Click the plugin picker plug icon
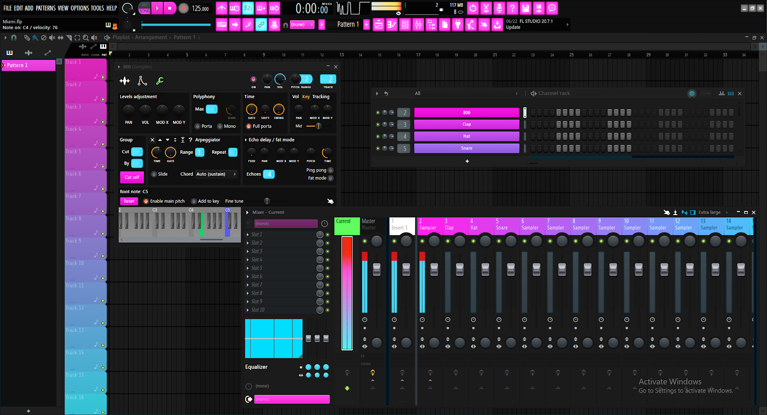767x415 pixels. [x=458, y=25]
